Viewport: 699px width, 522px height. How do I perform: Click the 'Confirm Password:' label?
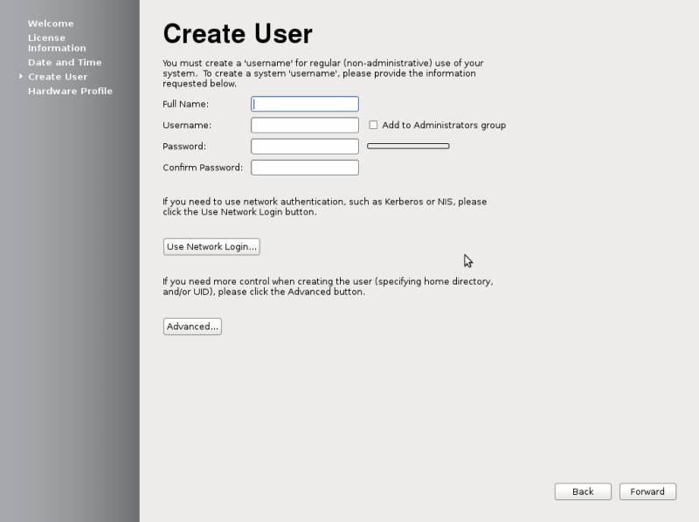203,168
